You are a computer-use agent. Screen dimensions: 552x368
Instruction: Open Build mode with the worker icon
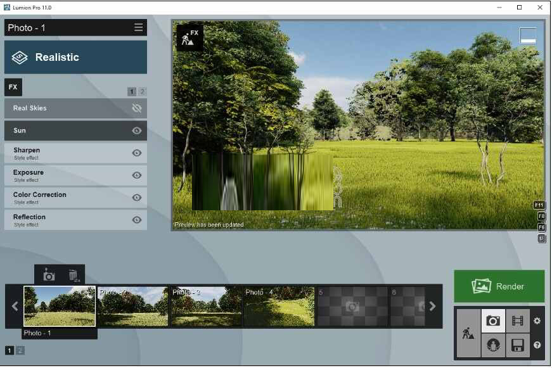[468, 333]
